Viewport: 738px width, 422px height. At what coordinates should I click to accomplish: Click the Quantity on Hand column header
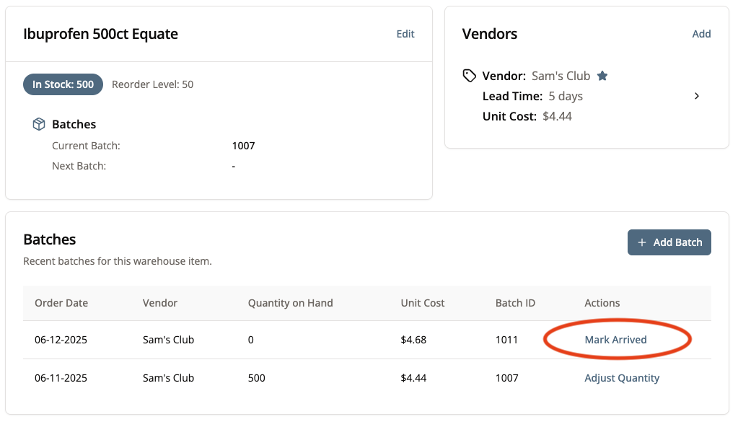click(x=290, y=303)
